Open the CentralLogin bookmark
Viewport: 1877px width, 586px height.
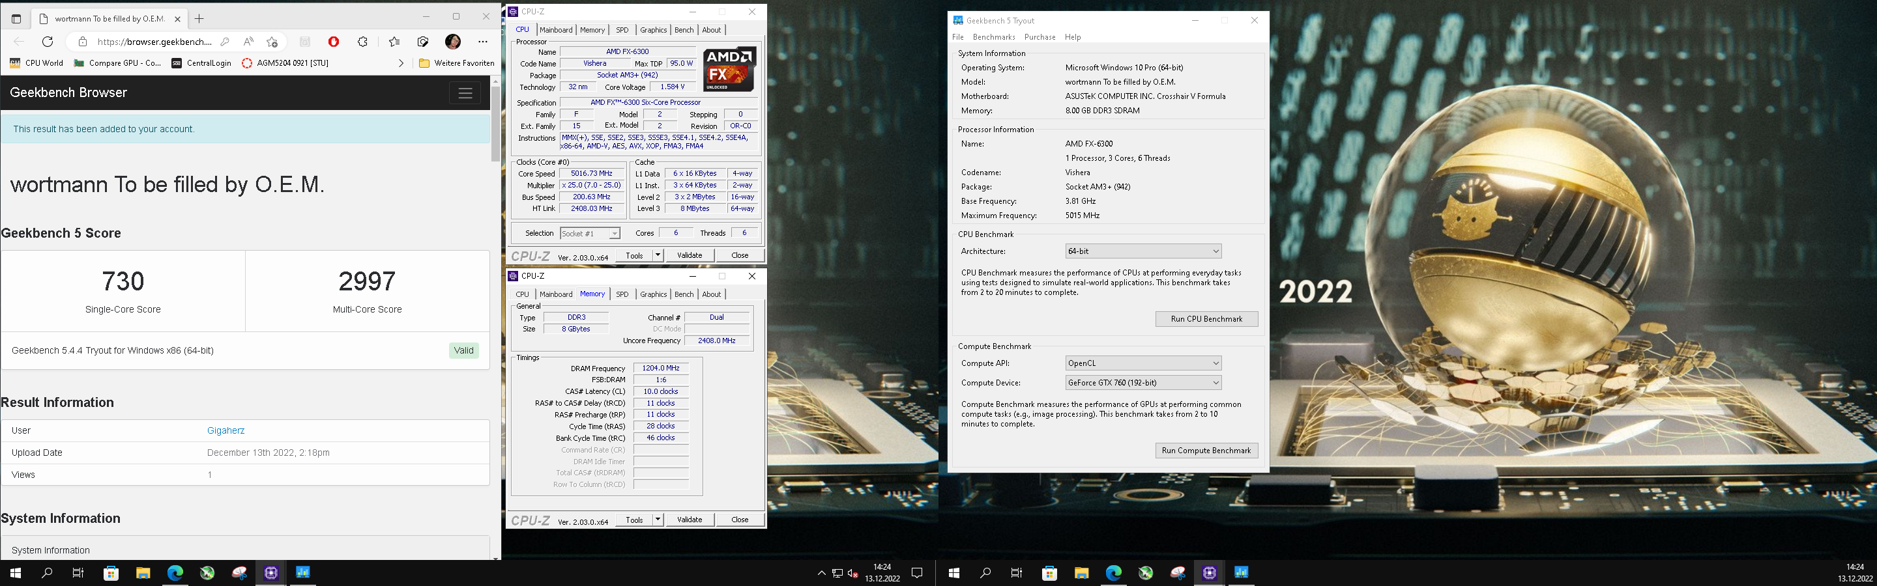(x=201, y=63)
